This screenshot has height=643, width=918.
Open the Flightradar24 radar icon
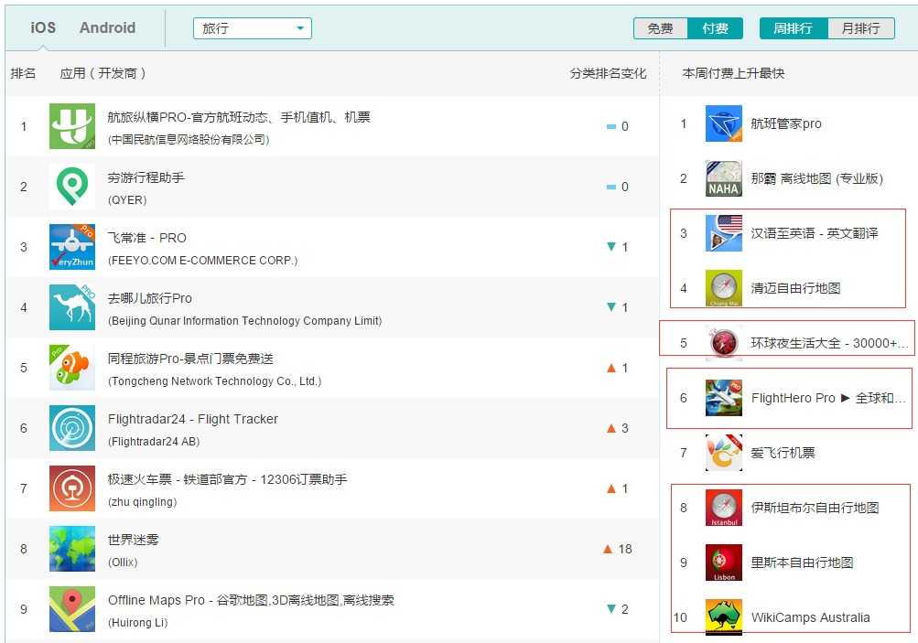[x=72, y=428]
